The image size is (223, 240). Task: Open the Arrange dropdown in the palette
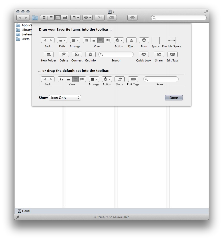tap(75, 40)
